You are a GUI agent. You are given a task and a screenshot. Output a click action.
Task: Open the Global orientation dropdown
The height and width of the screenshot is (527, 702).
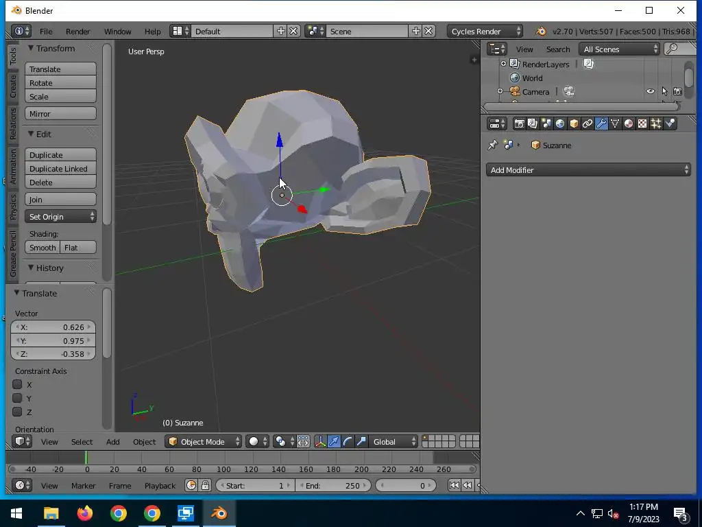[393, 442]
